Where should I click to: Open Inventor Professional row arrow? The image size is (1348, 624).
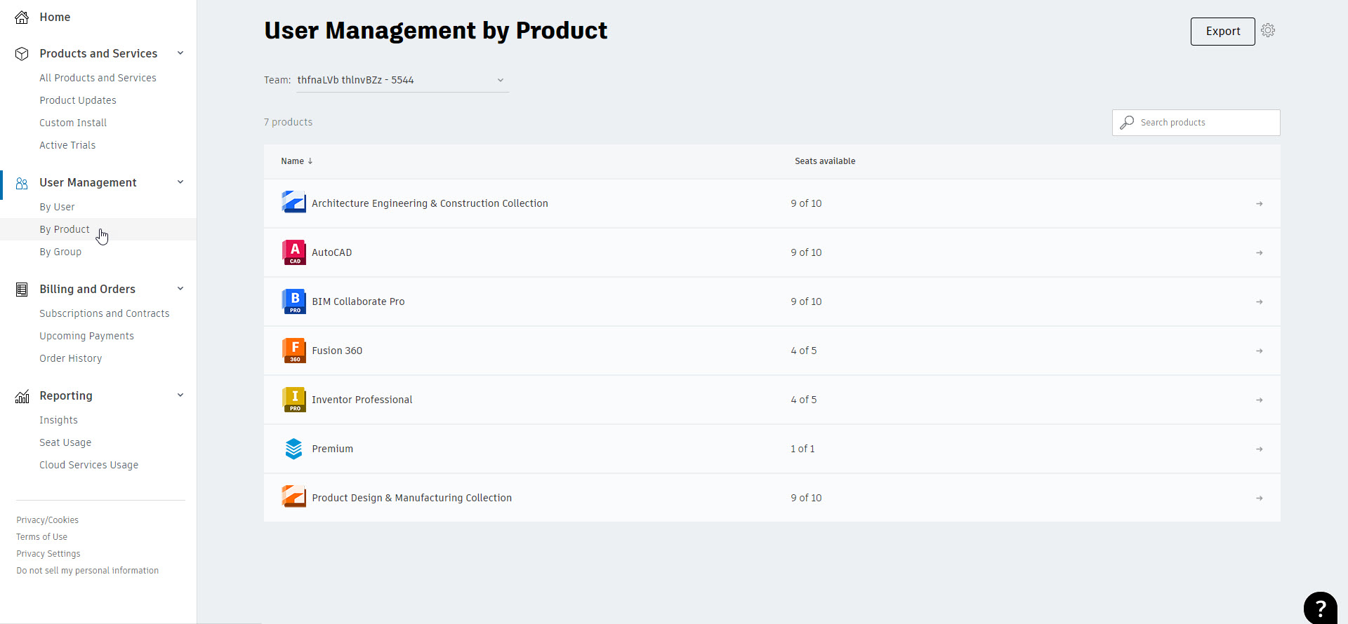1260,400
